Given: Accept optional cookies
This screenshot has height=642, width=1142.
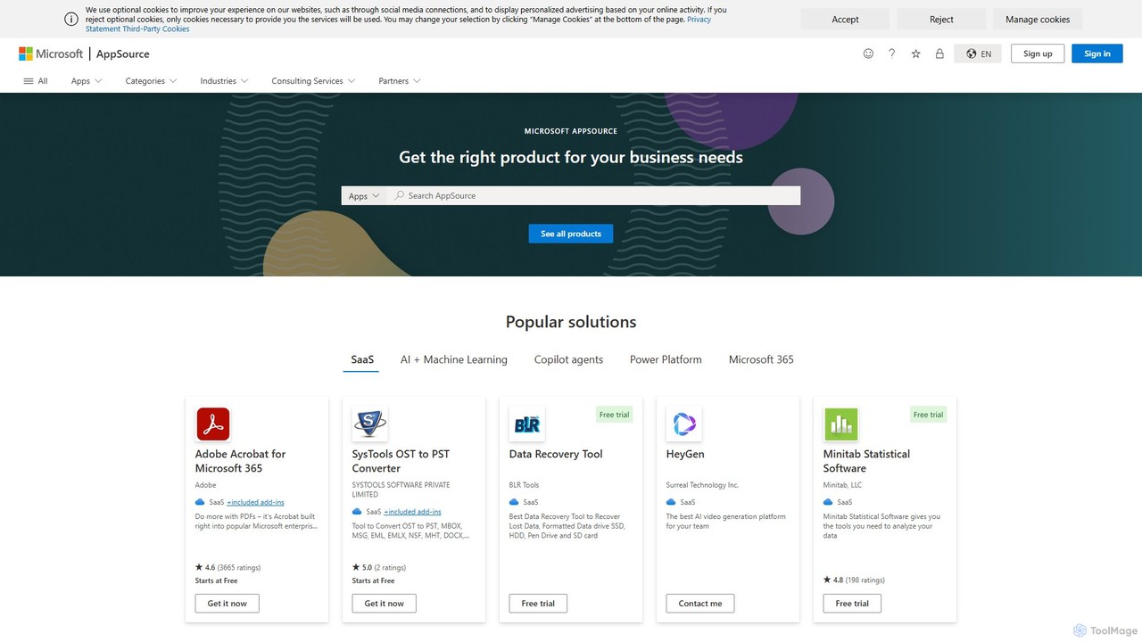Looking at the screenshot, I should (845, 20).
